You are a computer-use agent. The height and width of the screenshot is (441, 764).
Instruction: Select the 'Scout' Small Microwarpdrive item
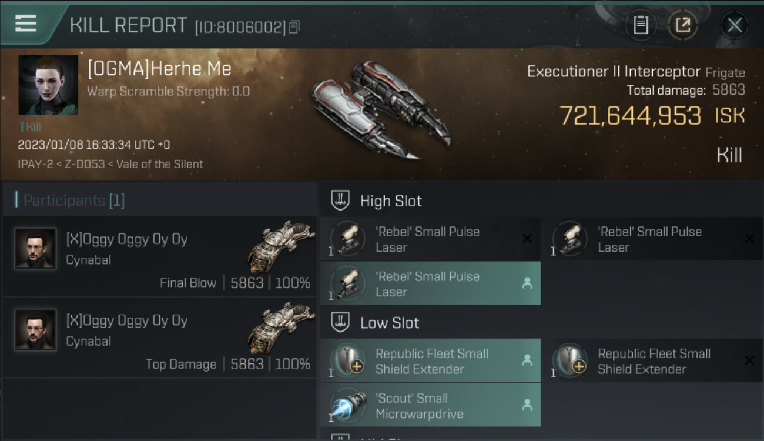click(x=430, y=406)
